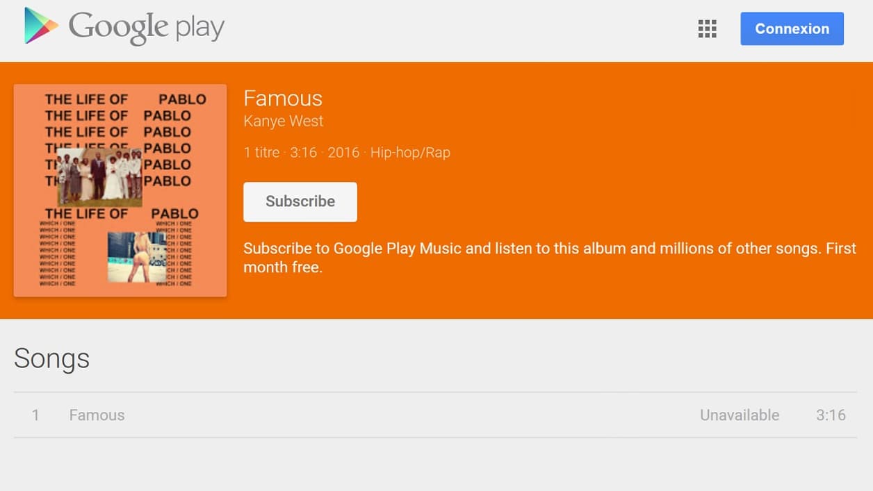Open the Google apps grid menu
This screenshot has height=491, width=873.
(707, 28)
